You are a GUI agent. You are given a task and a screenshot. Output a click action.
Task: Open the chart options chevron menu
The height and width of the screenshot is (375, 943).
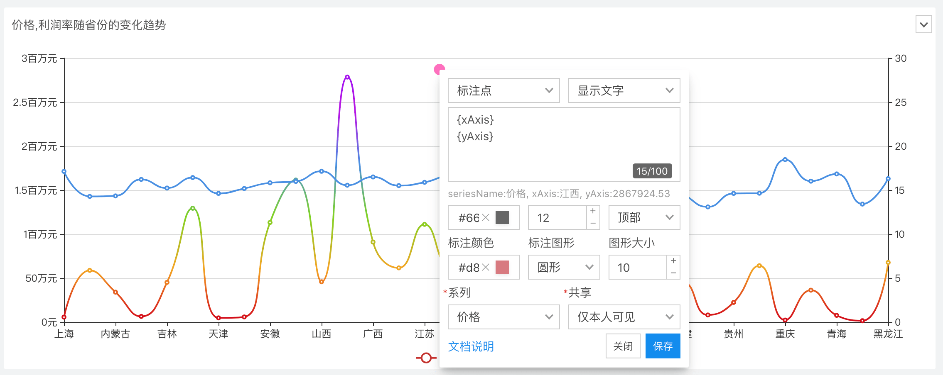[923, 24]
